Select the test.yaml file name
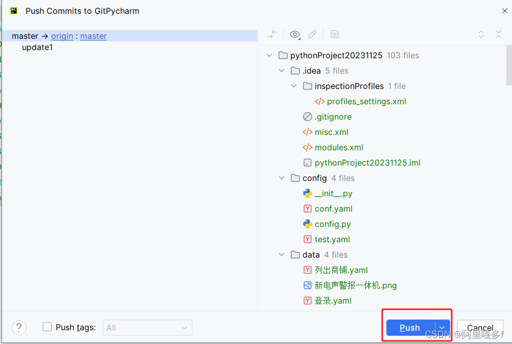Screen dimensions: 512x344 (332, 240)
